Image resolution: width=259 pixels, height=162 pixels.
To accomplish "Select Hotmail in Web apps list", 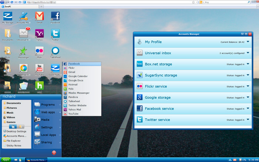I will pyautogui.click(x=82, y=85).
